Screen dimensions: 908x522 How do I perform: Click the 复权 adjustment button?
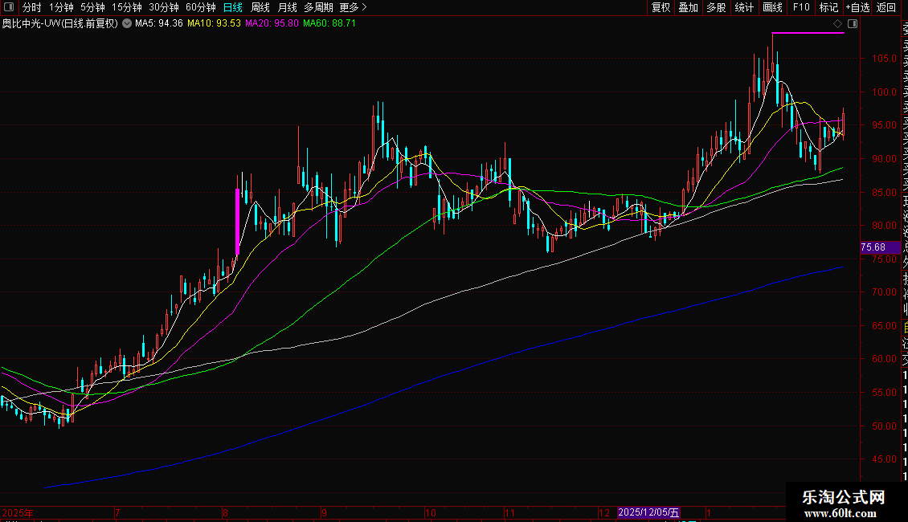[661, 8]
